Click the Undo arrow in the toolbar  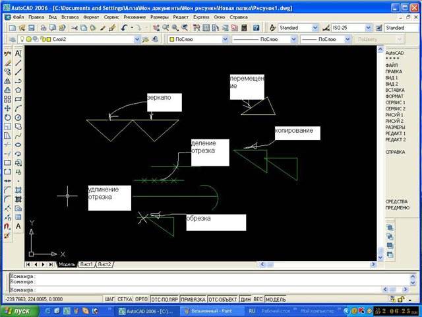125,28
